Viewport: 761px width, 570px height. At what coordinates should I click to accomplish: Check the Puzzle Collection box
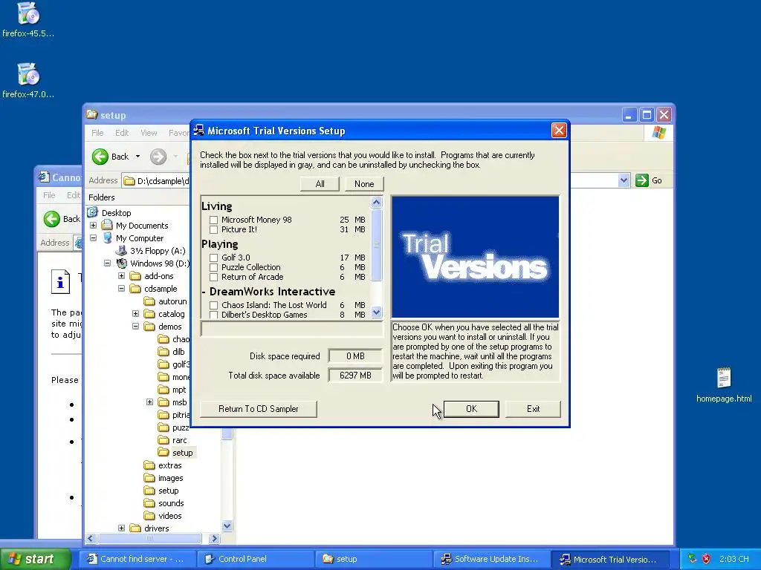[x=213, y=267]
